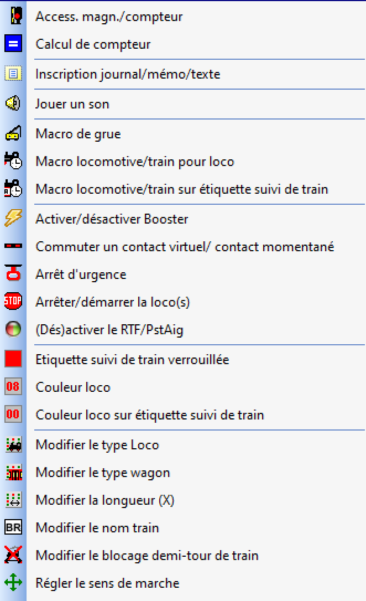The height and width of the screenshot is (601, 366).
Task: Click the red STOP sign icon
Action: [x=13, y=302]
